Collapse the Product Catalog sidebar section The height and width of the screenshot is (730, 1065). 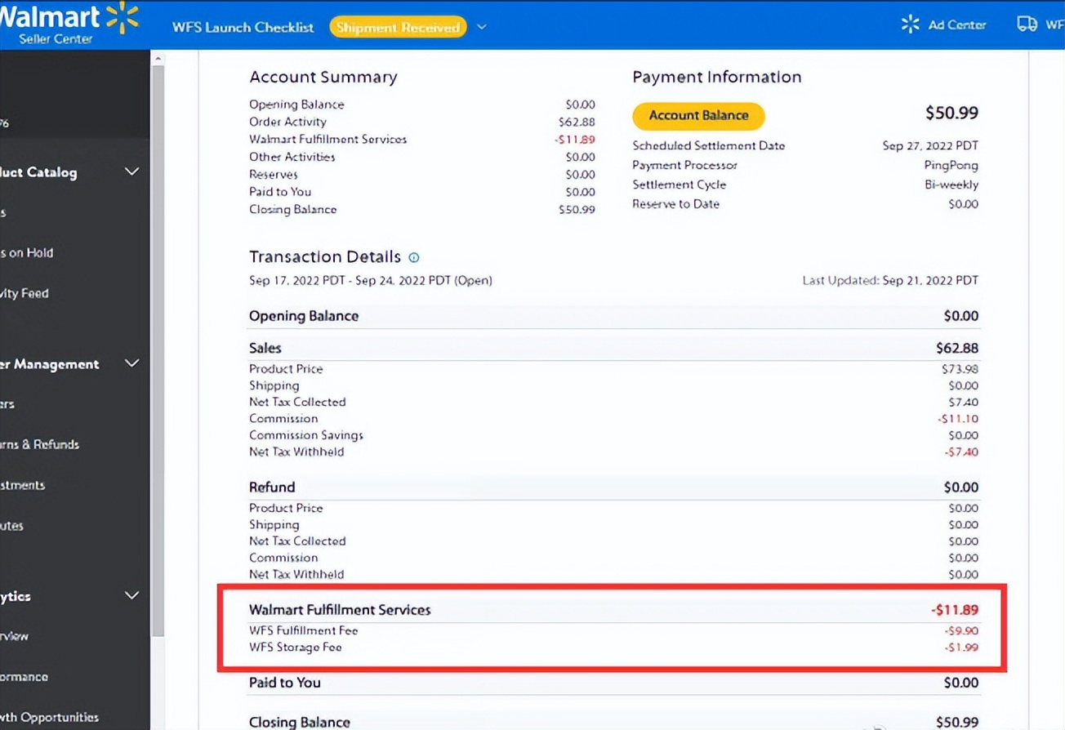pos(131,171)
